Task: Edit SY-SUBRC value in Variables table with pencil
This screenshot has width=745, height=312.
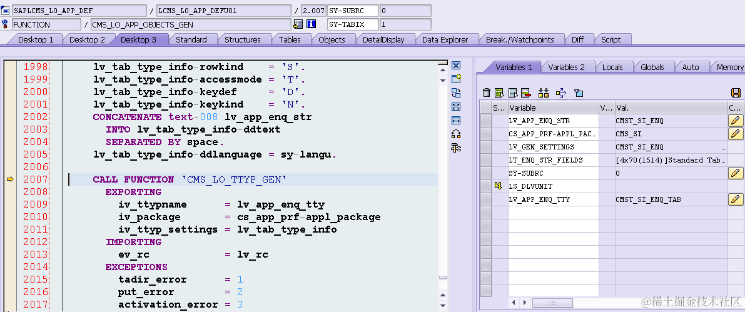Action: click(736, 173)
